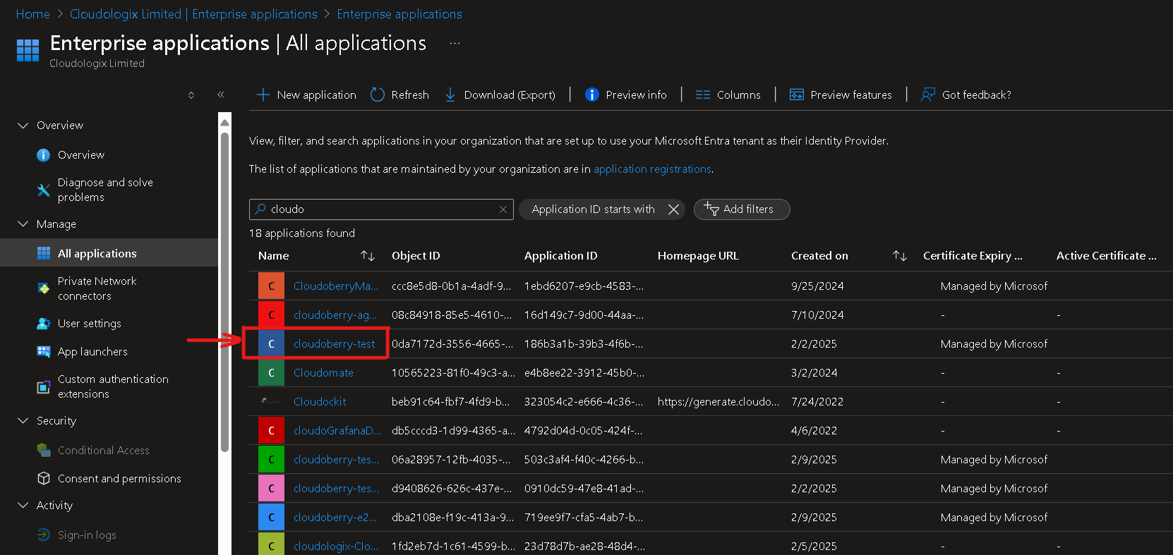Click the Diagnose and solve problems wrench icon

point(43,190)
